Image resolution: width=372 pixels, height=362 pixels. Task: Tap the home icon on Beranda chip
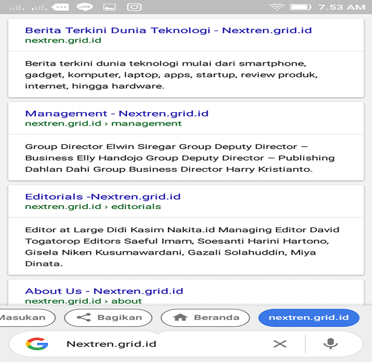tap(180, 317)
